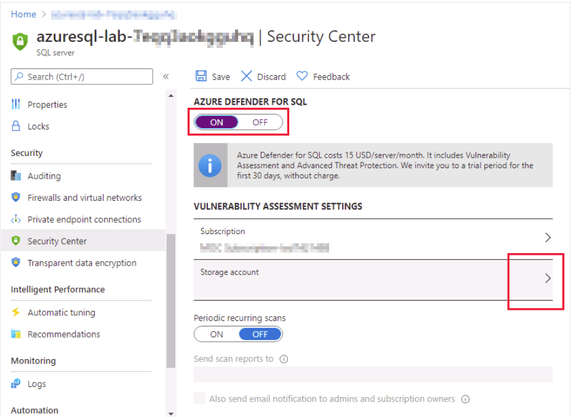Viewport: 571px width, 417px height.
Task: Expand the Subscription row chevron
Action: click(x=548, y=238)
